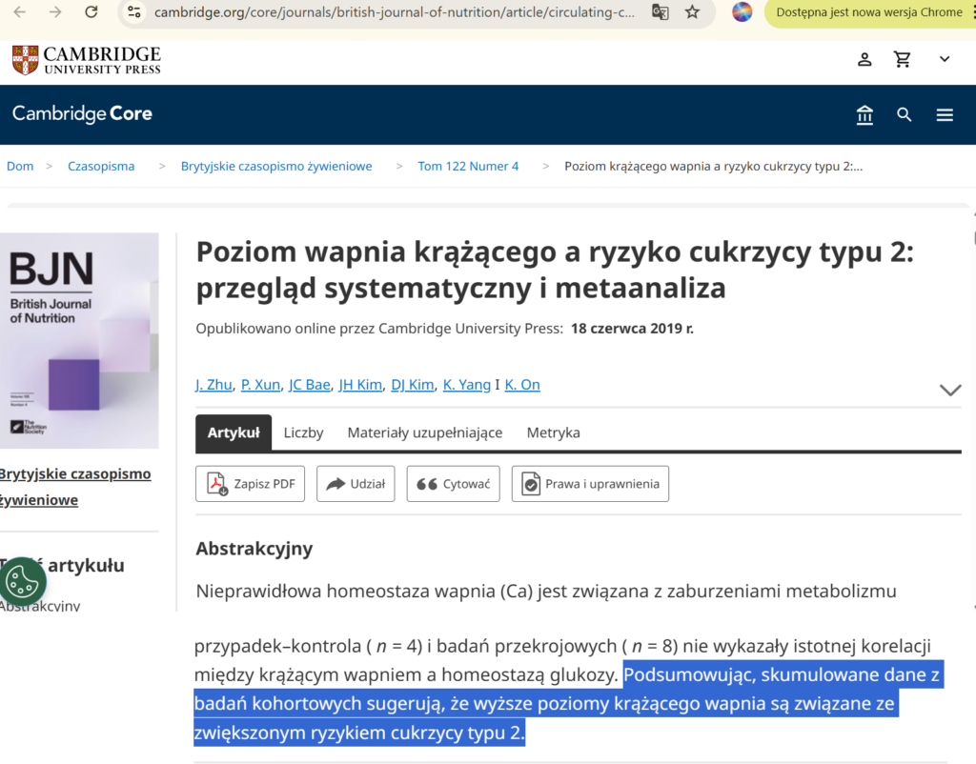976x764 pixels.
Task: Open search with the magnifier icon
Action: [x=905, y=115]
